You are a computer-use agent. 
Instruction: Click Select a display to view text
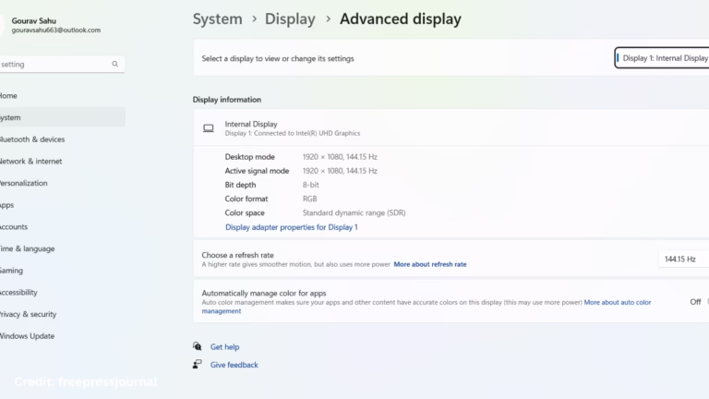pyautogui.click(x=278, y=58)
